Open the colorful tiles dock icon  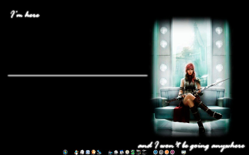pos(139,152)
